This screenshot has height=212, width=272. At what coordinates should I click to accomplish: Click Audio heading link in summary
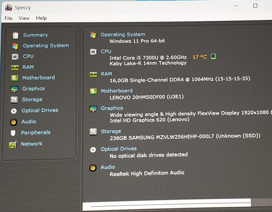pos(108,167)
